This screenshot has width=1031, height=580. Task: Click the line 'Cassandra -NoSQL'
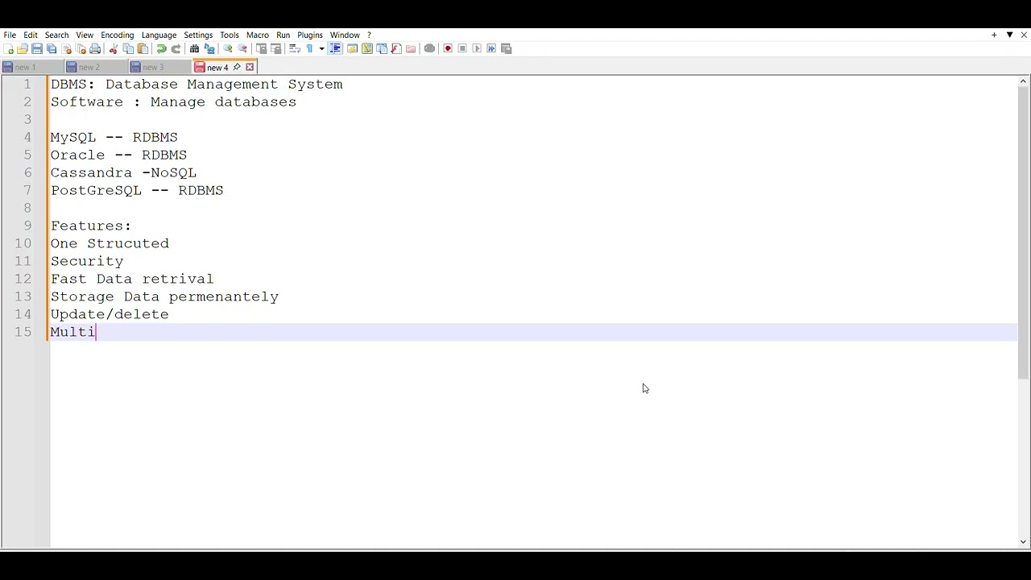[x=123, y=172]
